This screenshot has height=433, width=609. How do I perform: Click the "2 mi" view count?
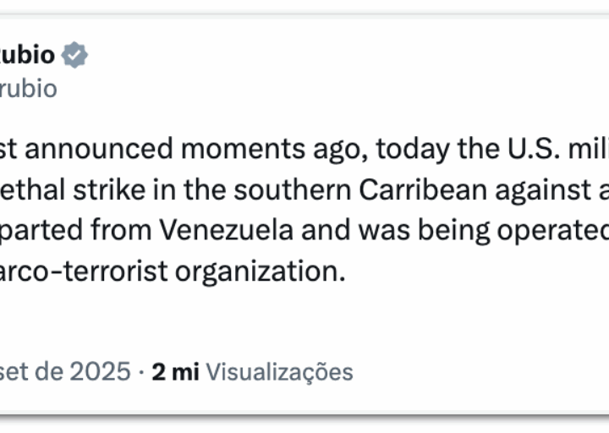point(175,371)
